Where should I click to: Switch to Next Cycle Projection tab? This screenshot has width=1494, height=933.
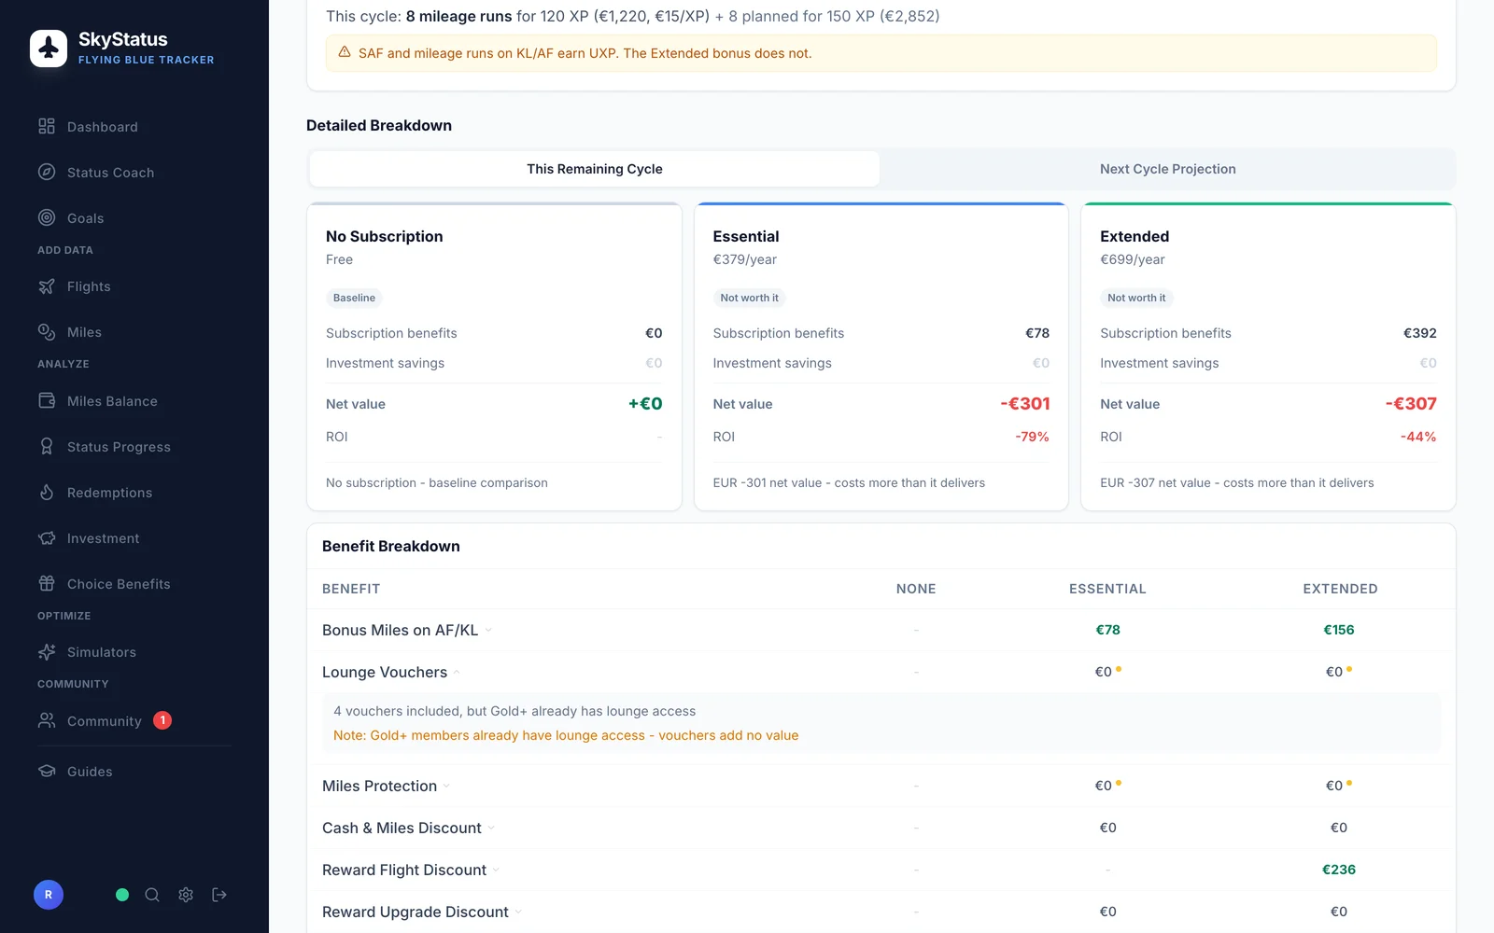(x=1167, y=169)
